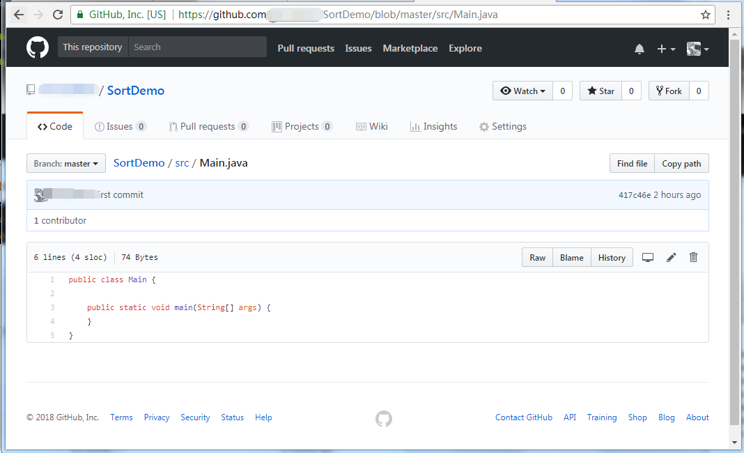
Task: Open the Branch: master selector
Action: pyautogui.click(x=66, y=163)
